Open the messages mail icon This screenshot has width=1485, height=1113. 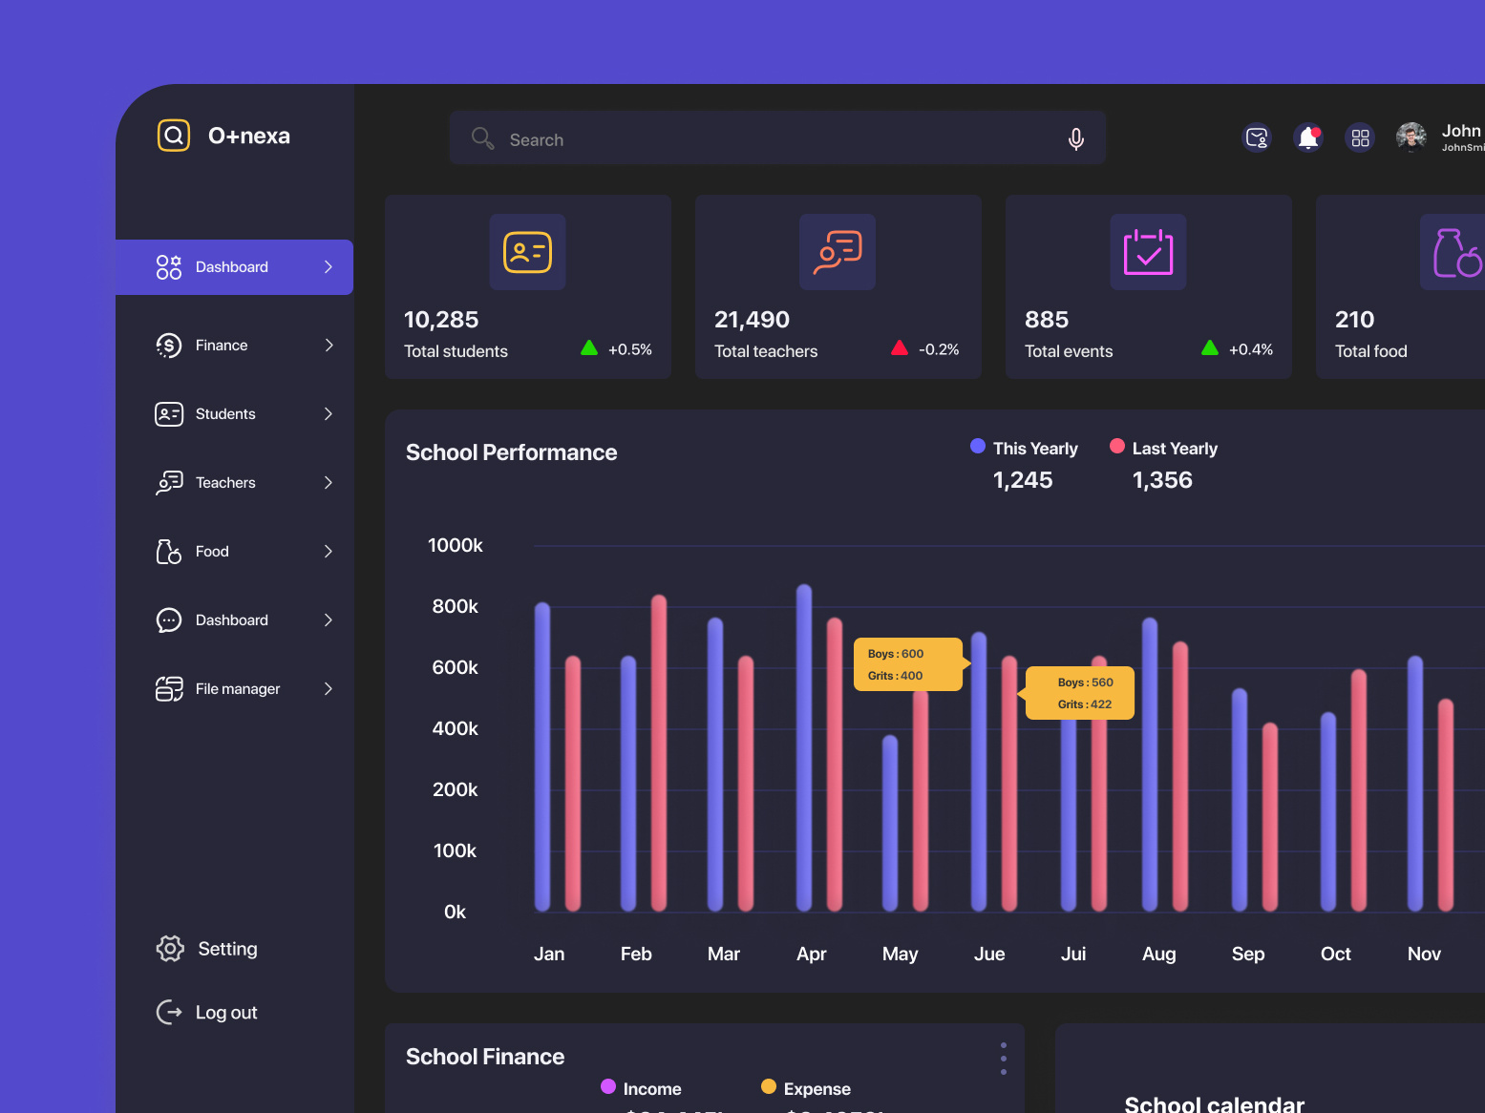tap(1257, 137)
